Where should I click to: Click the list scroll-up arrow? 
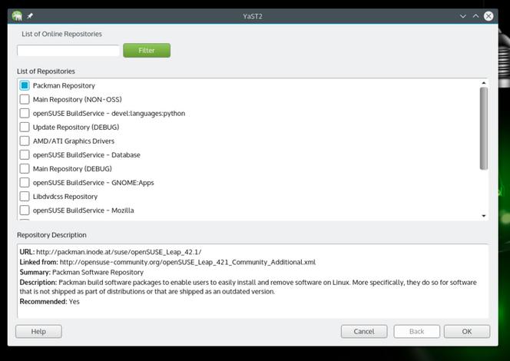click(484, 83)
